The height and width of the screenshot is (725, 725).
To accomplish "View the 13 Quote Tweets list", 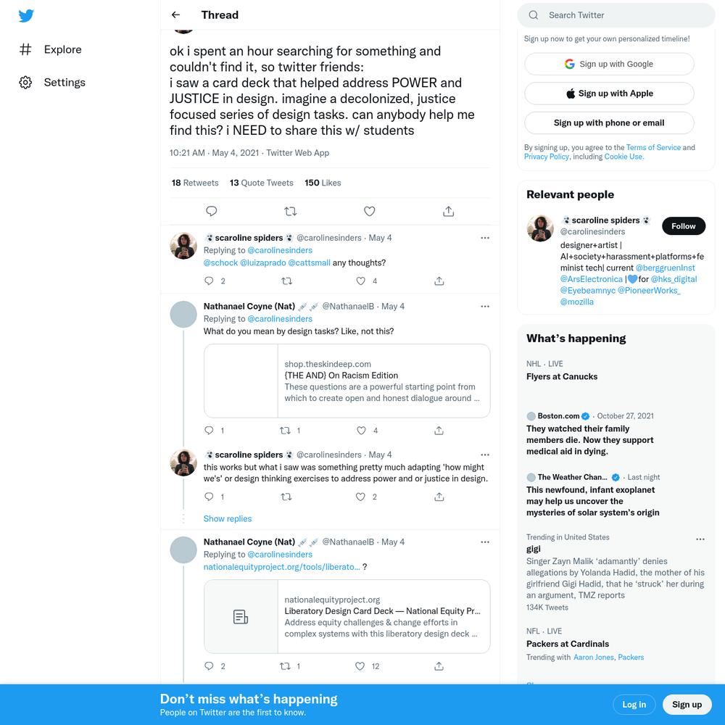I will [261, 183].
